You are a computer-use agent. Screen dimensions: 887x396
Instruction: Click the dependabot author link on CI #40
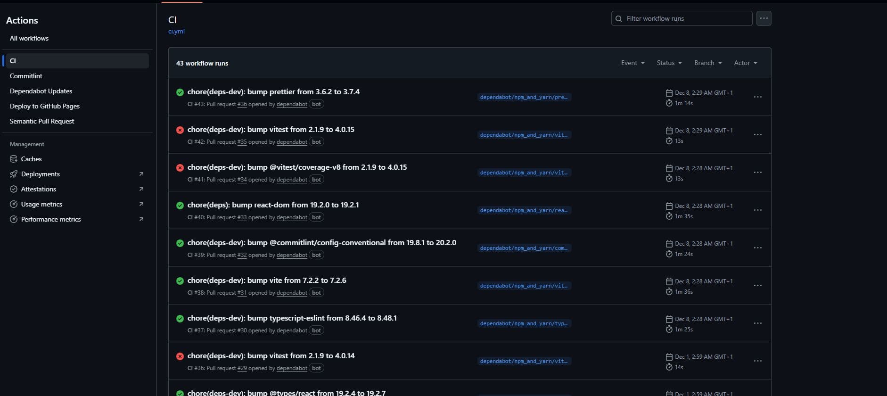[292, 217]
